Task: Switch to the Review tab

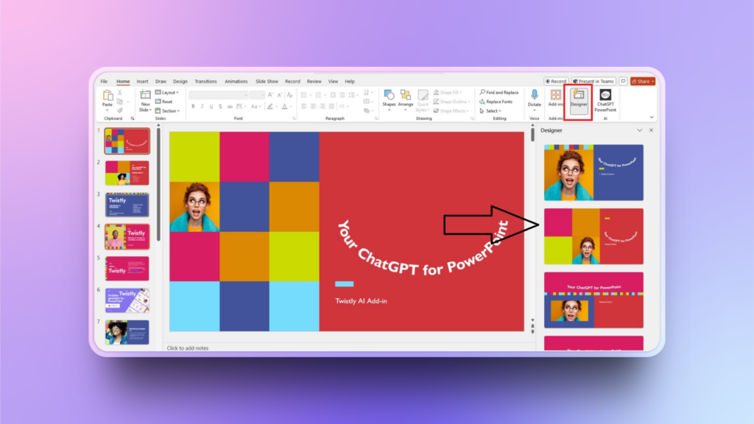Action: click(x=314, y=81)
